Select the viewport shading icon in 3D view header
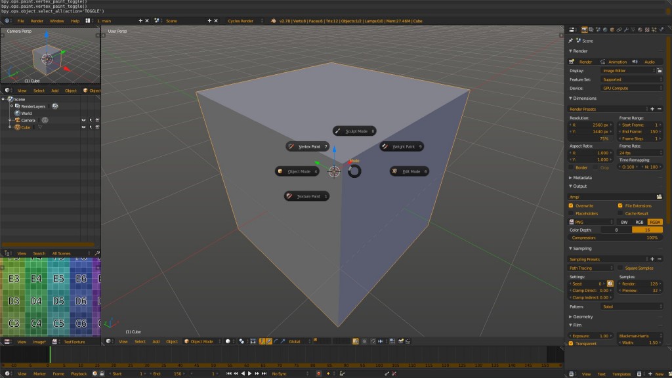The height and width of the screenshot is (378, 672). coord(228,341)
